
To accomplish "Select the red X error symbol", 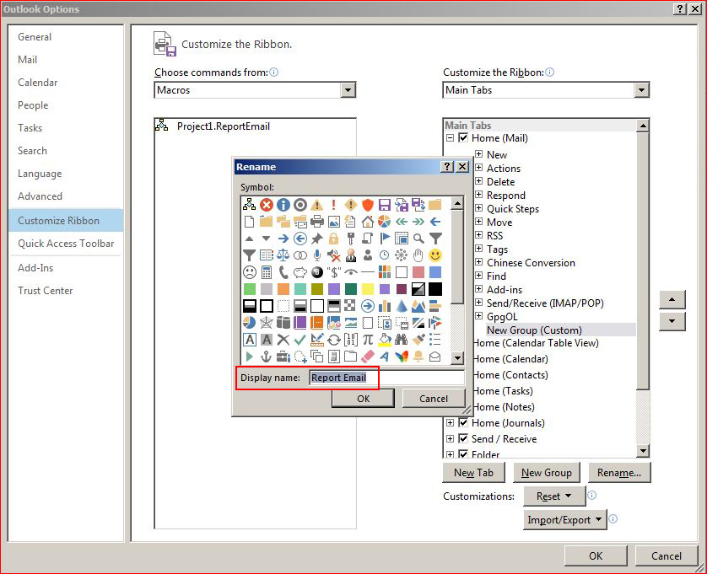I will tap(267, 205).
